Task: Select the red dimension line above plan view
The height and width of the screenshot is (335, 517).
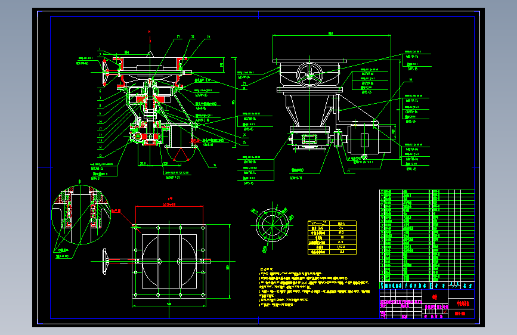Action: coord(169,206)
